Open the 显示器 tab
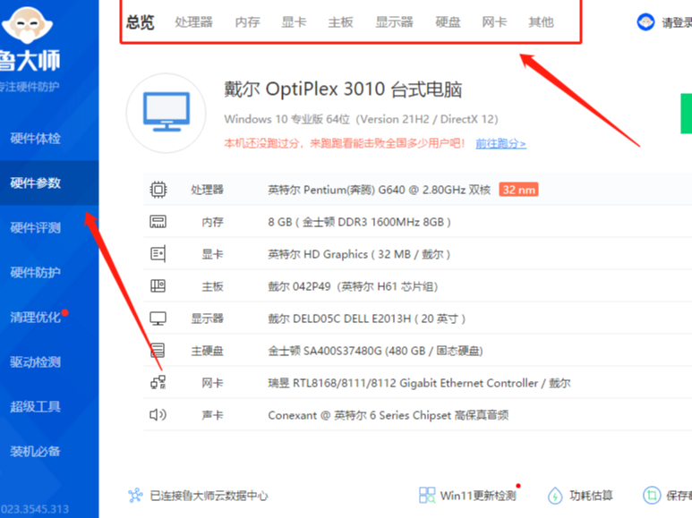 click(x=394, y=22)
